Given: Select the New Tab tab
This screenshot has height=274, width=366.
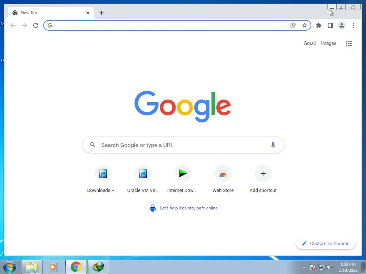Looking at the screenshot, I should point(50,13).
